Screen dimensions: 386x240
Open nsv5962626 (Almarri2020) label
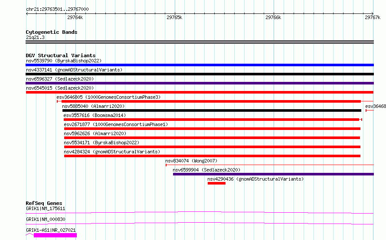click(x=95, y=133)
